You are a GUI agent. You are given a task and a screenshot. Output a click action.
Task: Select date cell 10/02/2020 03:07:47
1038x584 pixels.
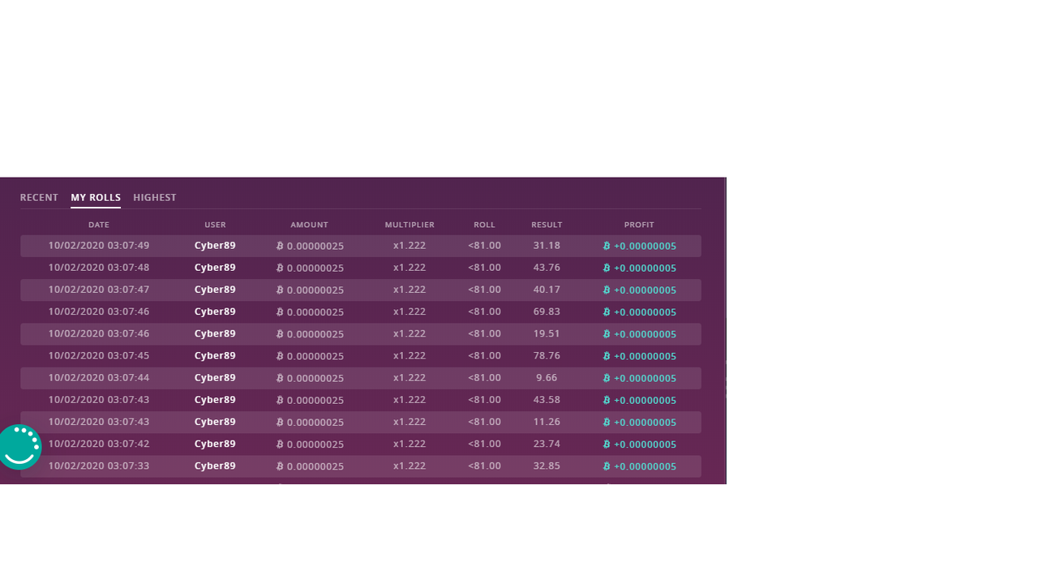[x=99, y=289]
